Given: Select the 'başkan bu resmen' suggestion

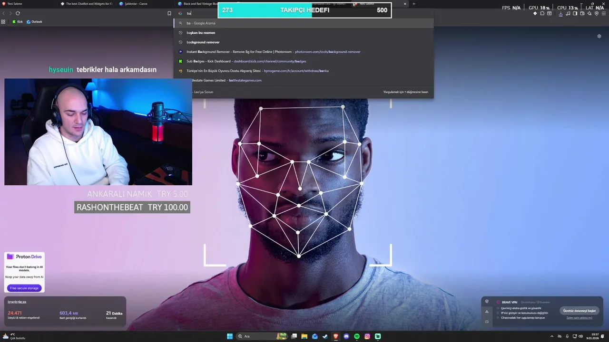Looking at the screenshot, I should coord(304,33).
